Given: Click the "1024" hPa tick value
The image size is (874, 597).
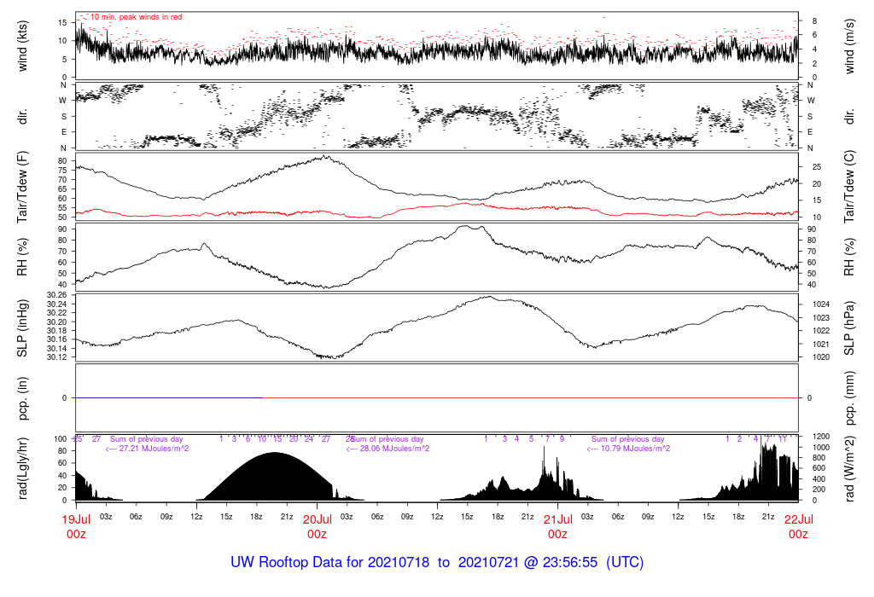Looking at the screenshot, I should 821,304.
